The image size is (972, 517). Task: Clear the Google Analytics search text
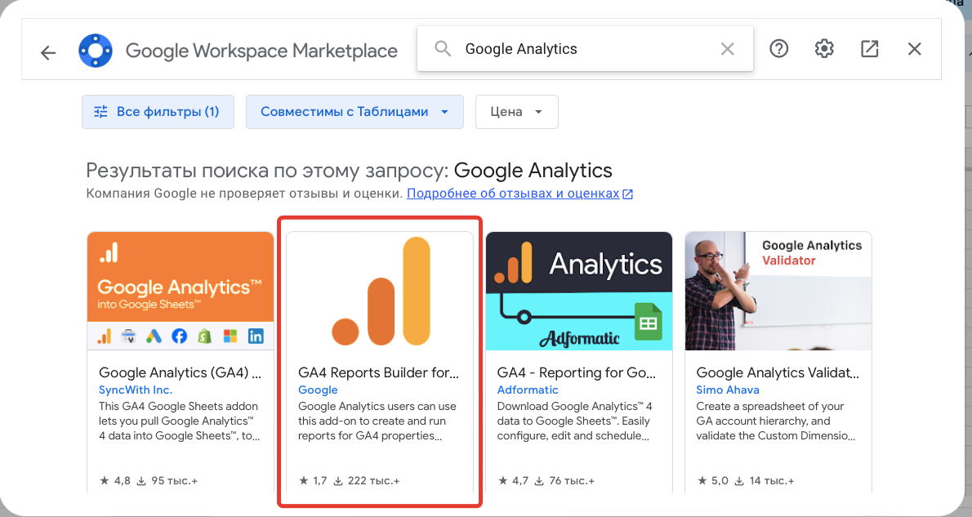tap(727, 49)
